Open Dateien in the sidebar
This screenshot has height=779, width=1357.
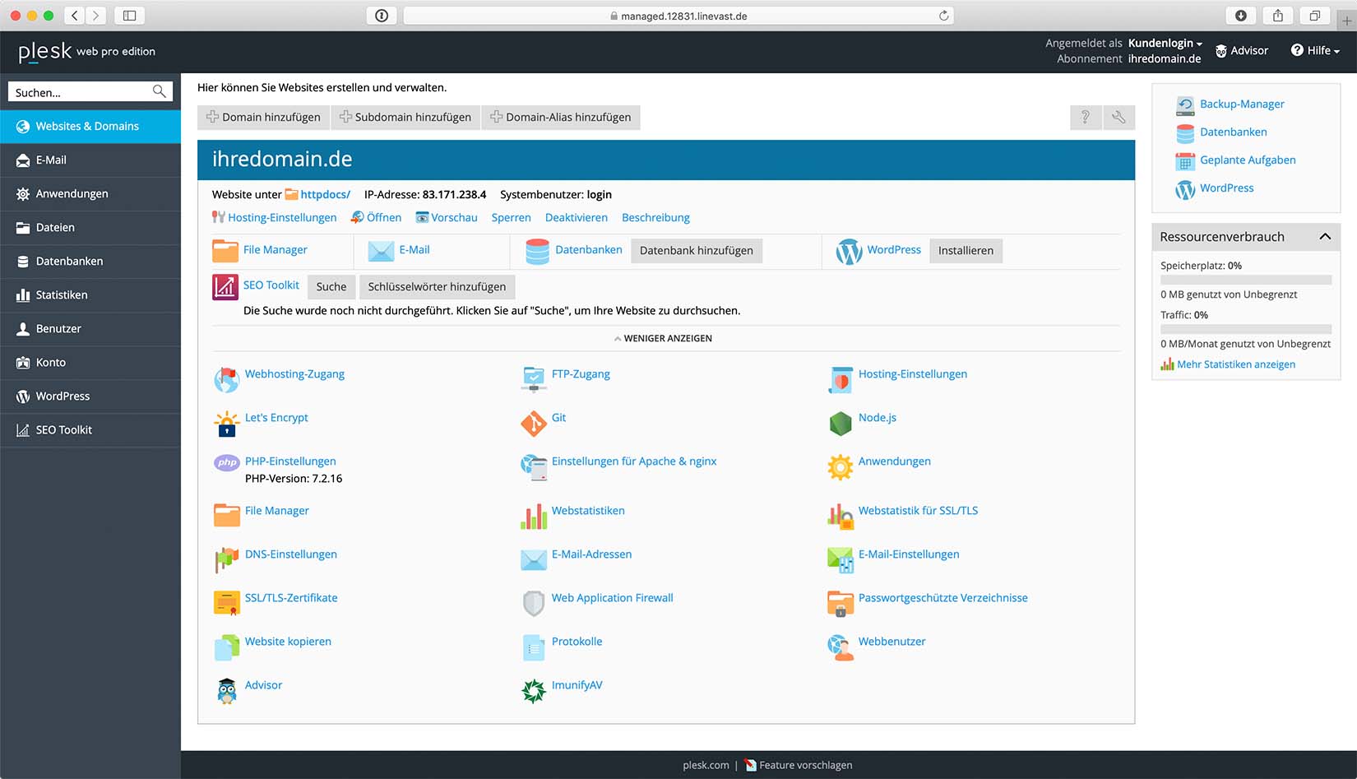[90, 227]
